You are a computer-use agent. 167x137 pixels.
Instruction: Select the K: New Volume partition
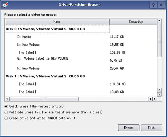pos(28,45)
